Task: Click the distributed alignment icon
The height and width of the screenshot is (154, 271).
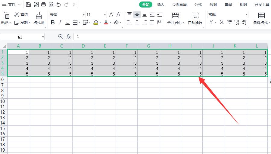Action: click(x=160, y=22)
